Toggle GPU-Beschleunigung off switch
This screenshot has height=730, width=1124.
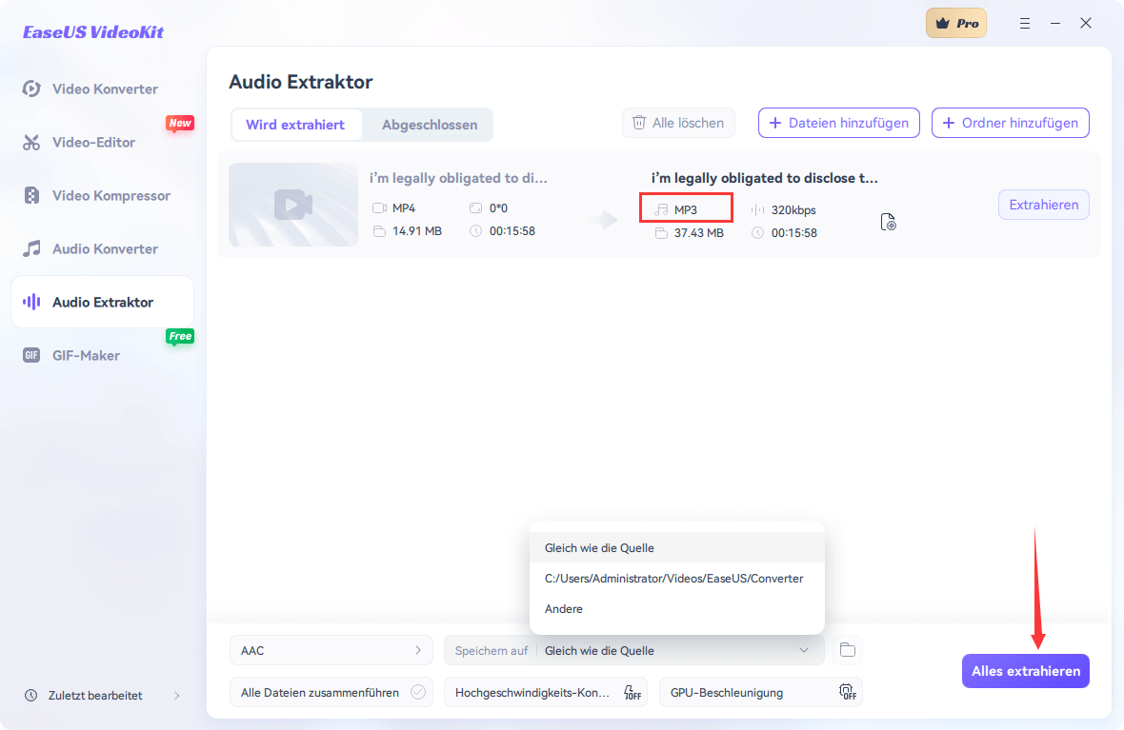(x=848, y=693)
